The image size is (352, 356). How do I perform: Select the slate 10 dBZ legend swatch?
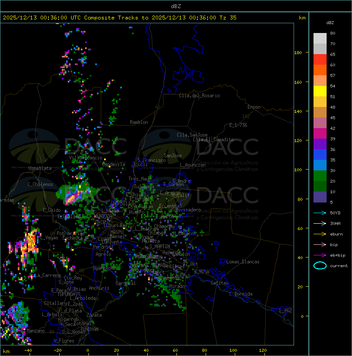320,197
